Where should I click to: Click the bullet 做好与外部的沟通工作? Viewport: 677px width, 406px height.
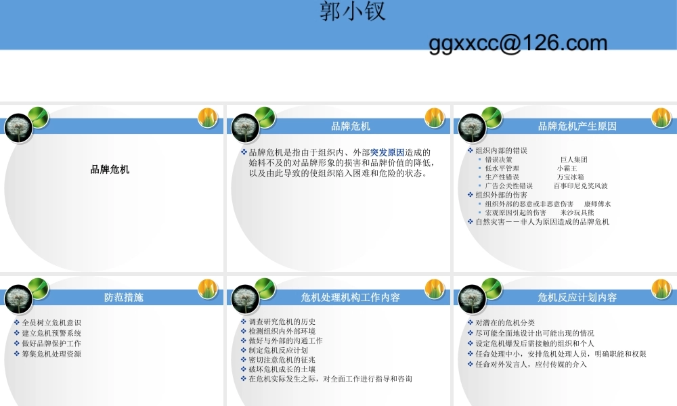coord(286,341)
